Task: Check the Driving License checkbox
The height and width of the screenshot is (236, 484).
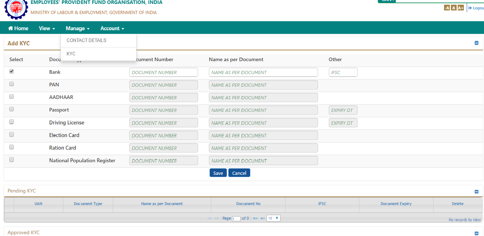Action: (12, 122)
